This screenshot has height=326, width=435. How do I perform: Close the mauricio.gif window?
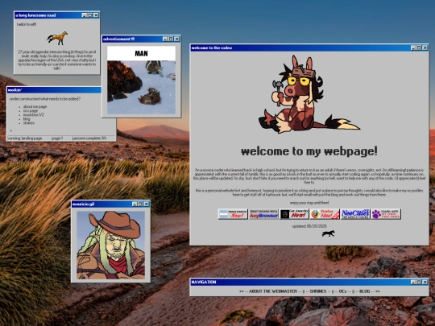tap(146, 204)
